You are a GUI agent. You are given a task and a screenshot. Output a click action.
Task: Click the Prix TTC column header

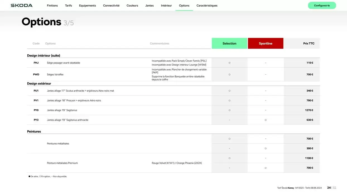click(309, 43)
